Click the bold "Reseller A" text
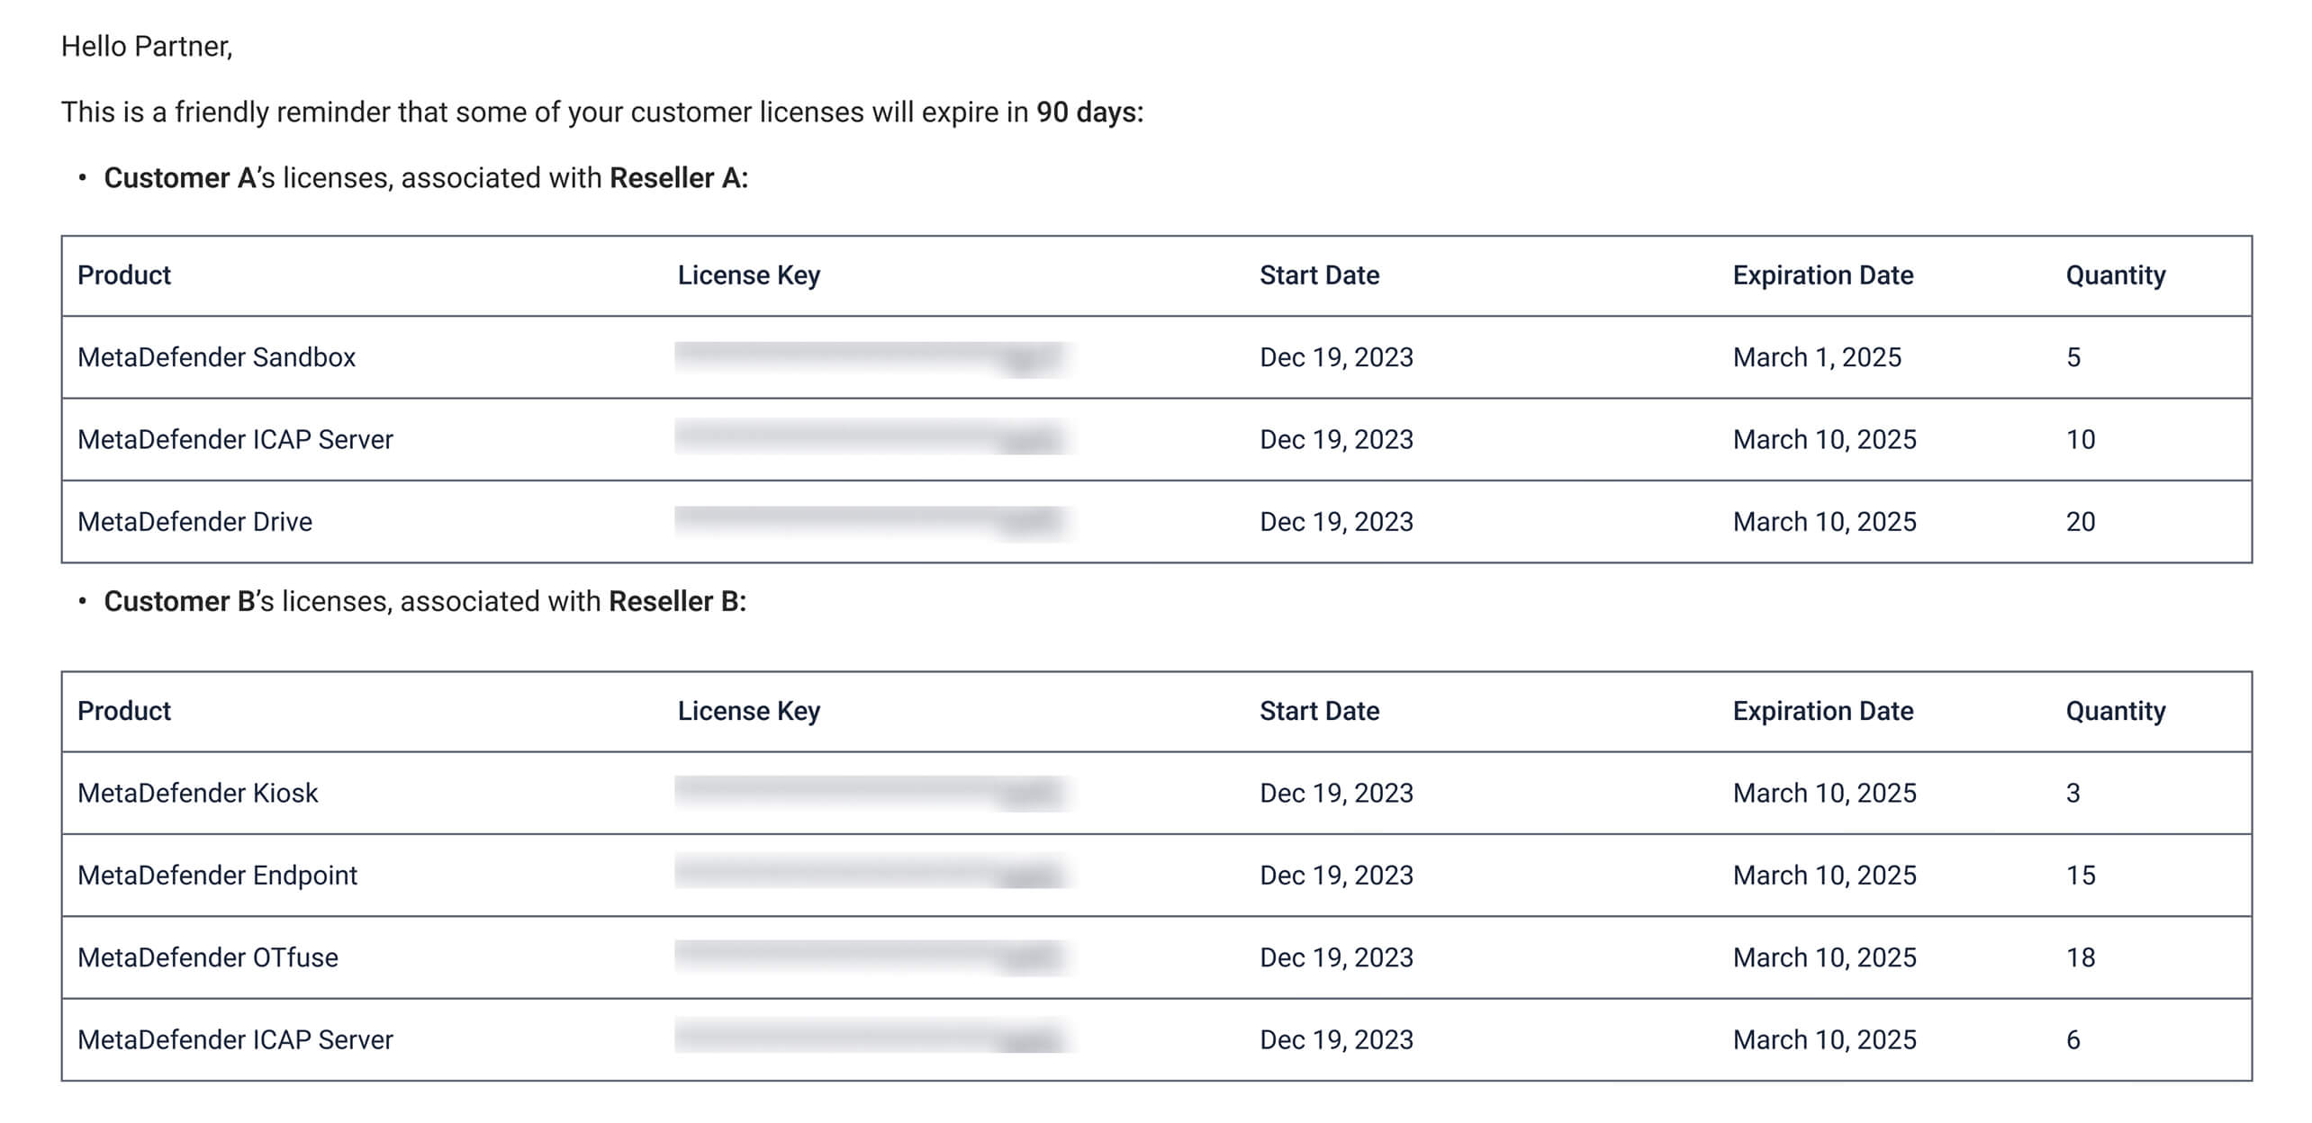 675,178
